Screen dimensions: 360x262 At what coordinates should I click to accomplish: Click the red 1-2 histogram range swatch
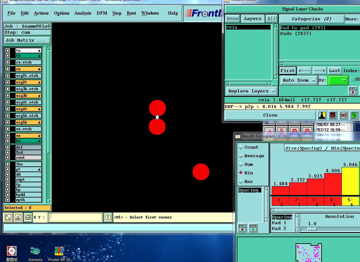click(280, 201)
